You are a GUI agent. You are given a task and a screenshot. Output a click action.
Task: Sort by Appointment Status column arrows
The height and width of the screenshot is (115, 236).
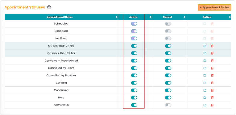tap(116, 17)
